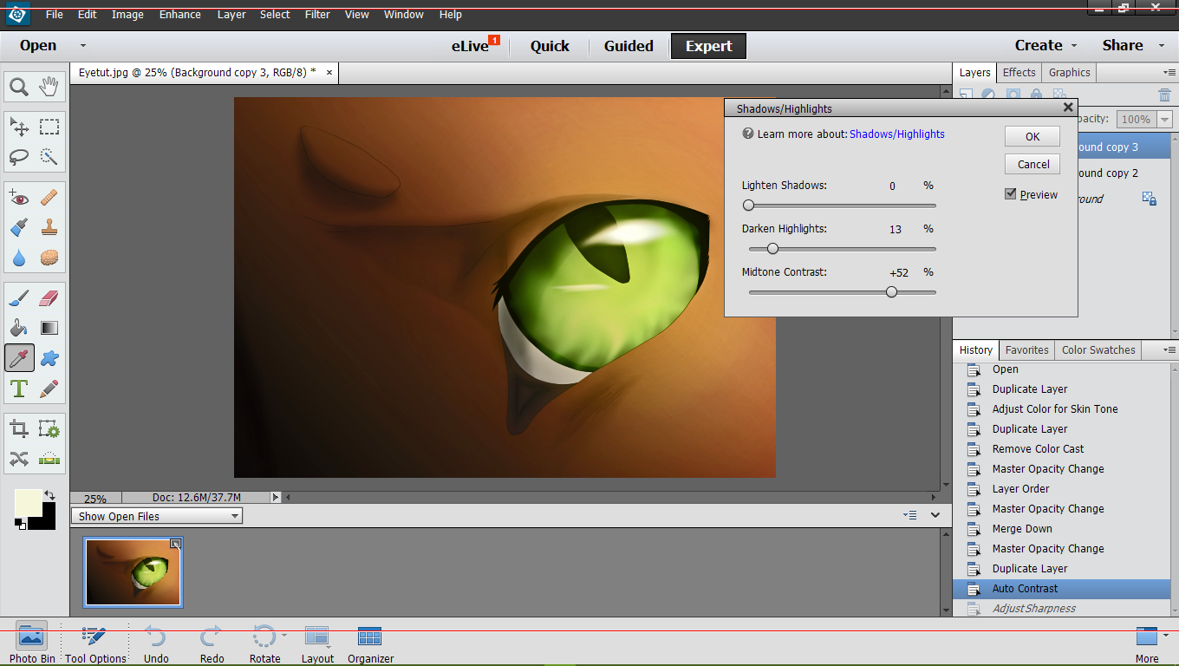Select the Color Picker eyedropper tool
1179x666 pixels.
point(19,357)
